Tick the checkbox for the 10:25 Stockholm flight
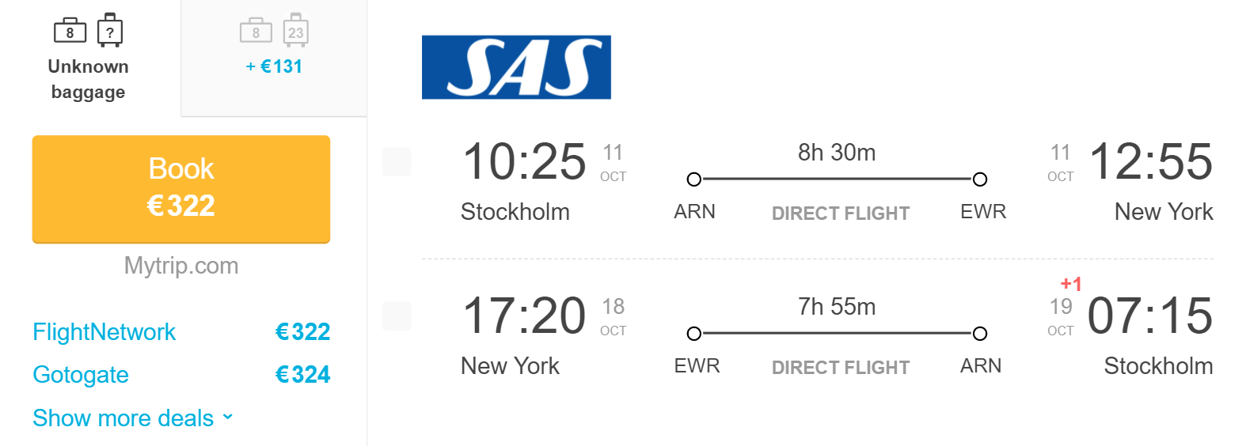Screen dimensions: 1246x446 click(397, 162)
